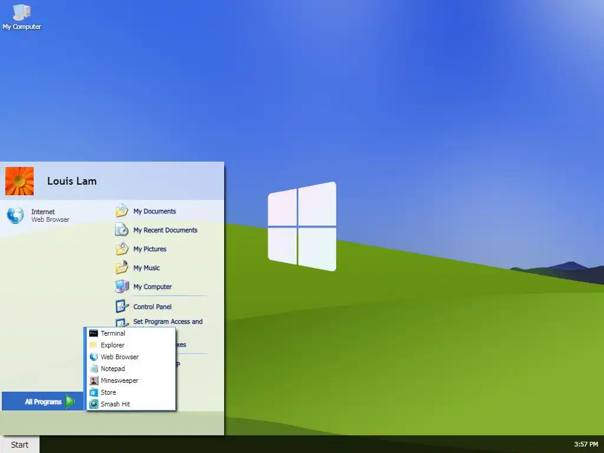Click the My Music folder icon

point(122,267)
